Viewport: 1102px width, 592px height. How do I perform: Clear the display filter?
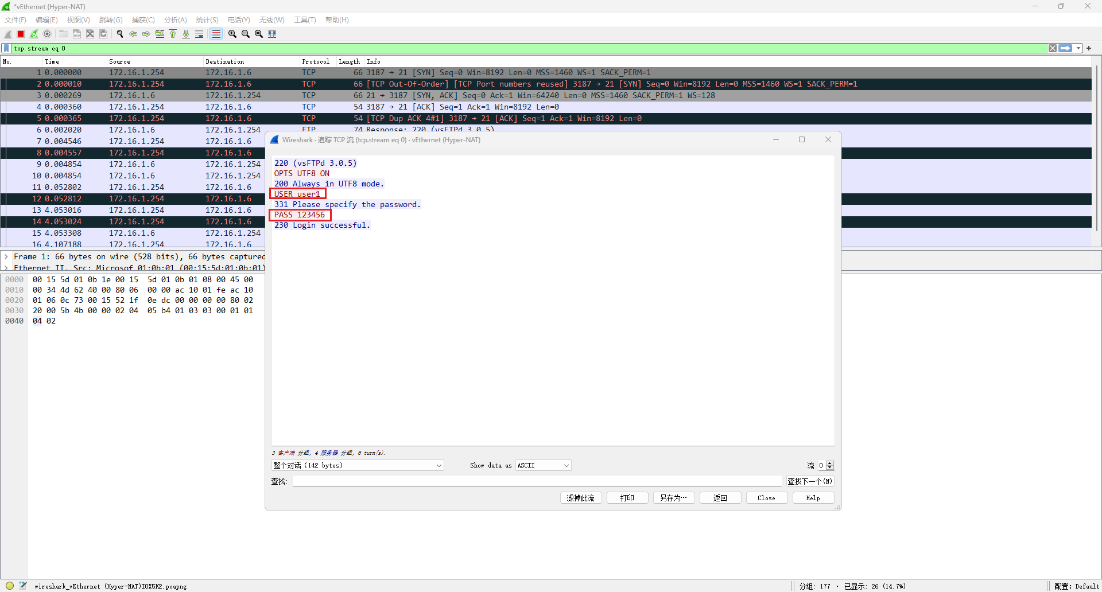pos(1053,48)
